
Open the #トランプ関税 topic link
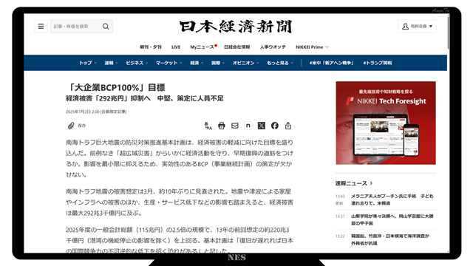coord(378,63)
